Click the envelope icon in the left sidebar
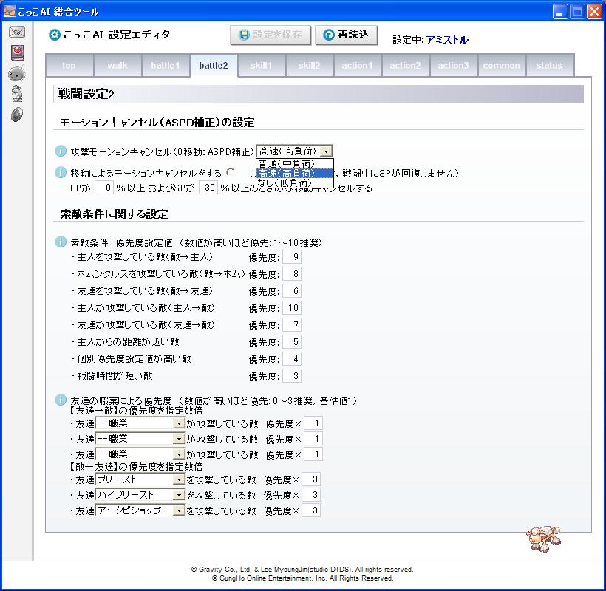 click(17, 33)
